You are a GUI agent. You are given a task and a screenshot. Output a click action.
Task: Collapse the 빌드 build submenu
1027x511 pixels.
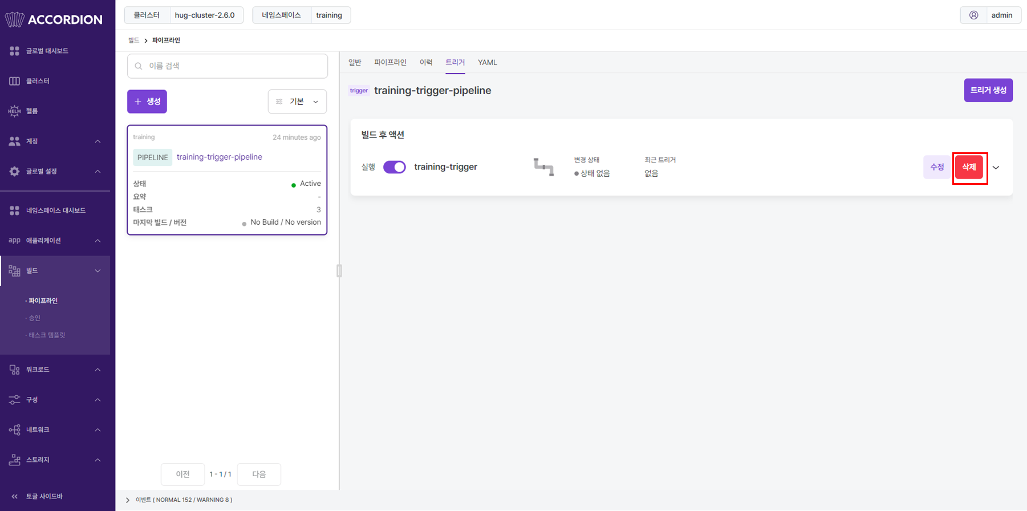[98, 271]
